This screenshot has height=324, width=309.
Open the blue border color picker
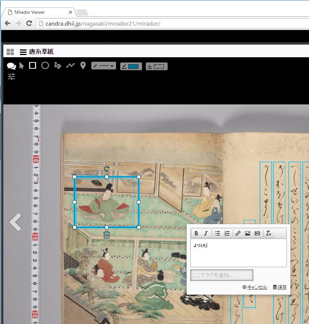point(131,67)
